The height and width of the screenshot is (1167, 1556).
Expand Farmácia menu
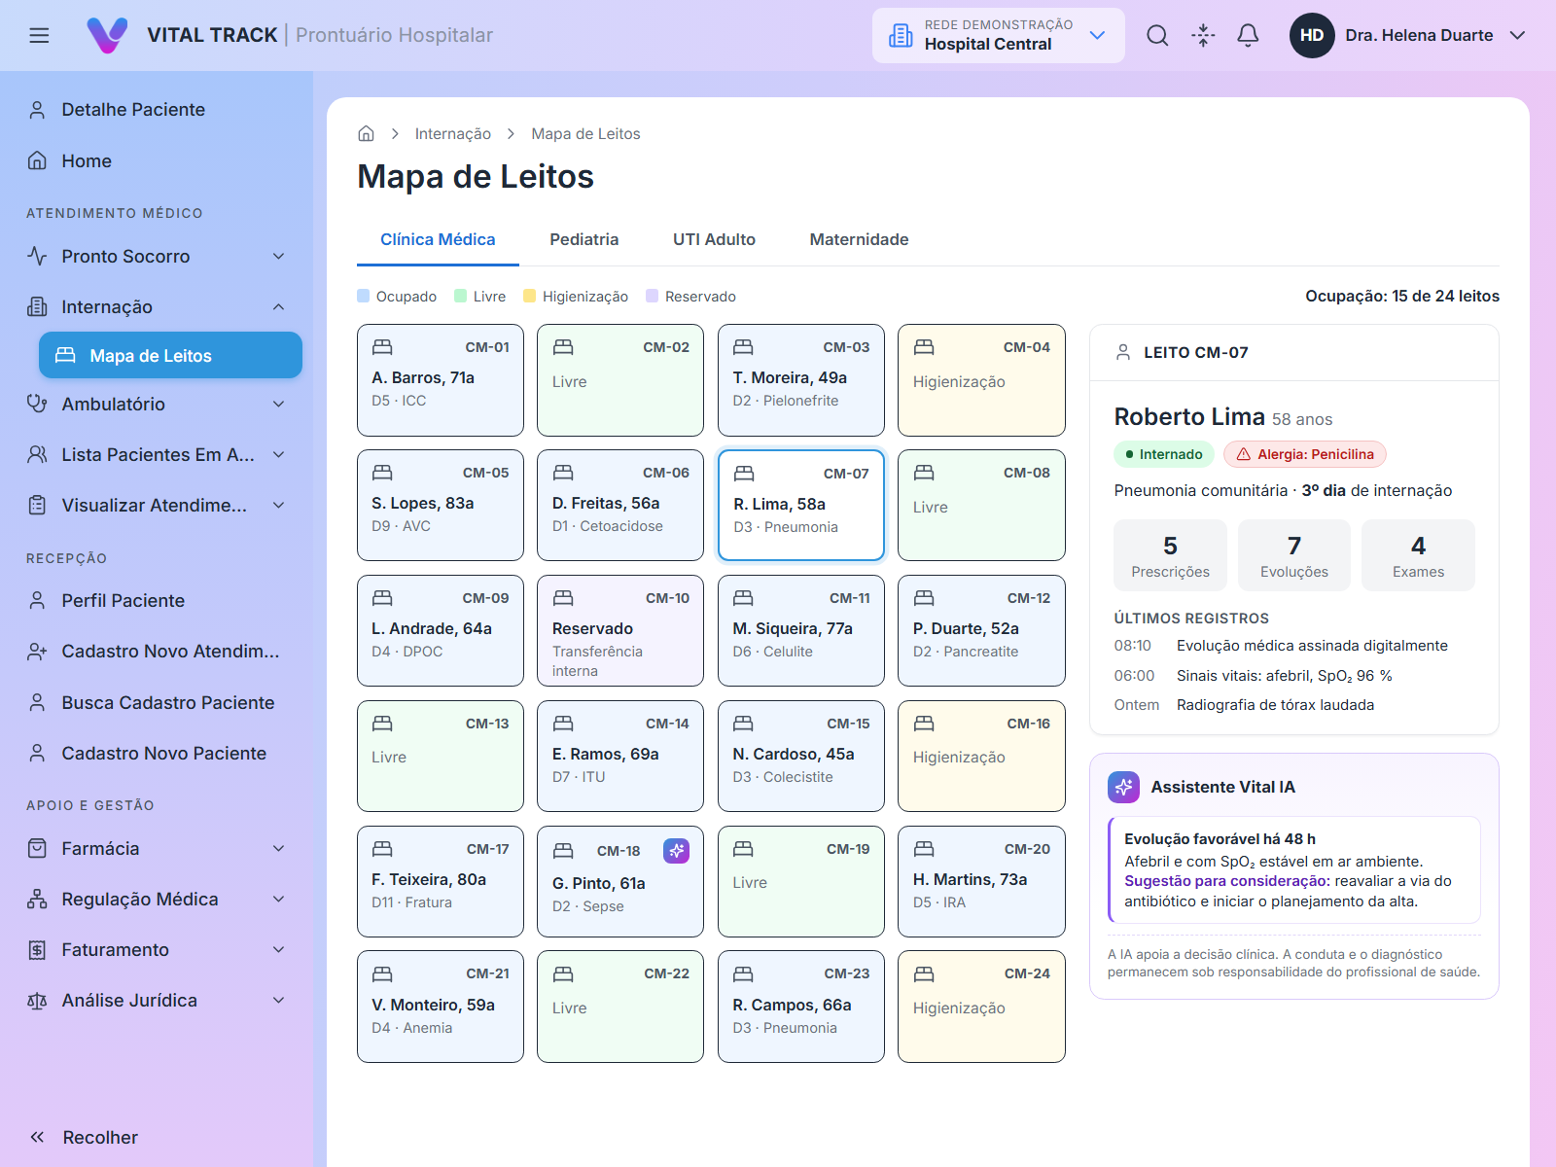157,849
